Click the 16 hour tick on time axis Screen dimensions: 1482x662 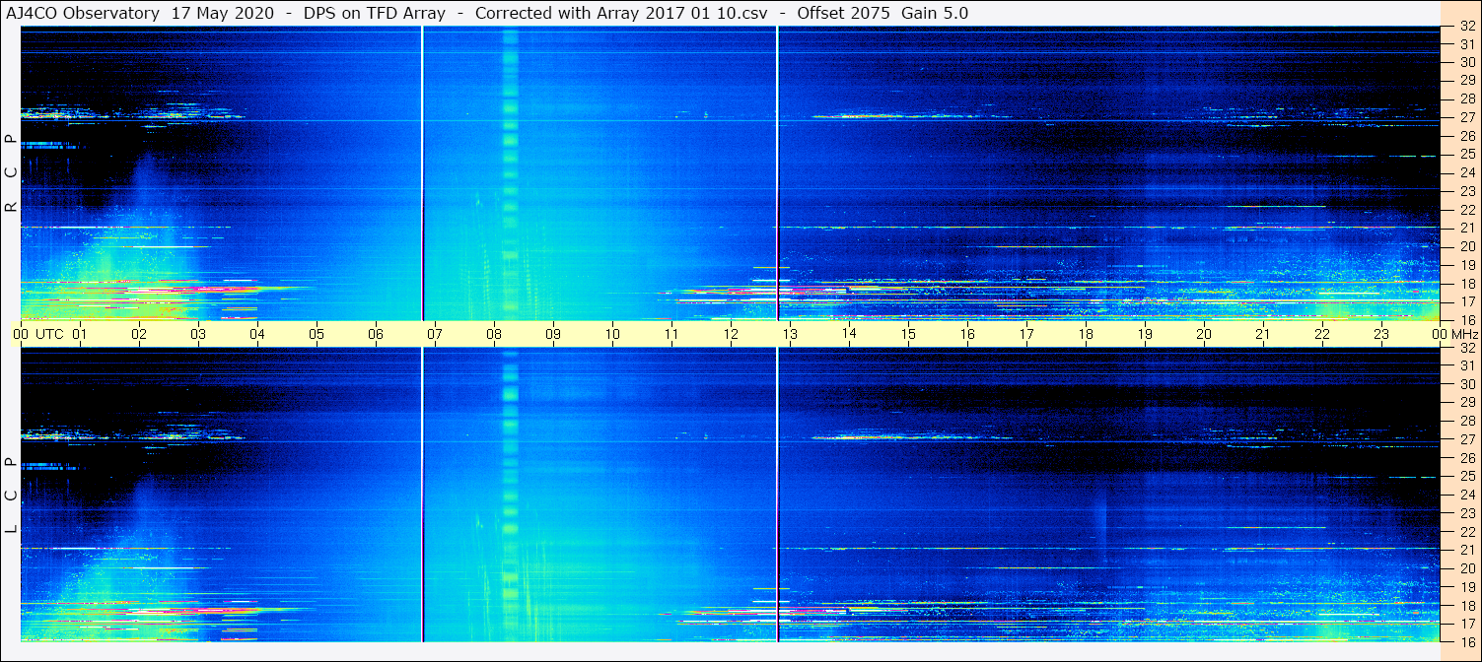pyautogui.click(x=967, y=334)
